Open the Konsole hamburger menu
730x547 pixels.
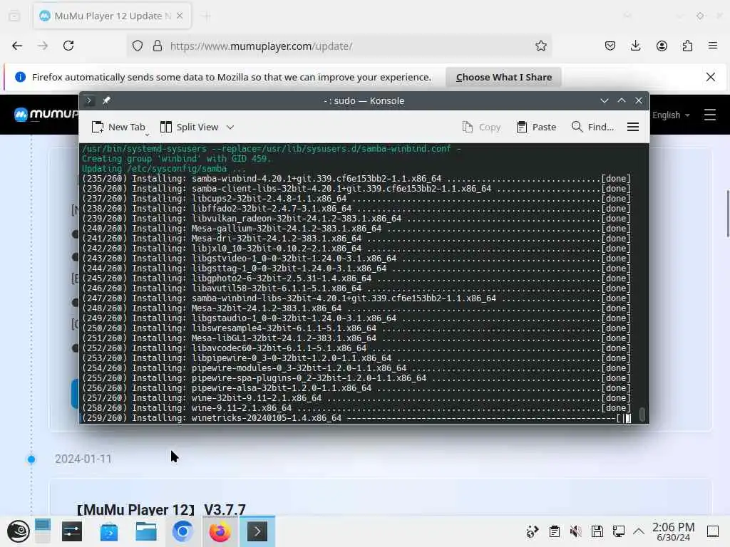[x=633, y=127]
